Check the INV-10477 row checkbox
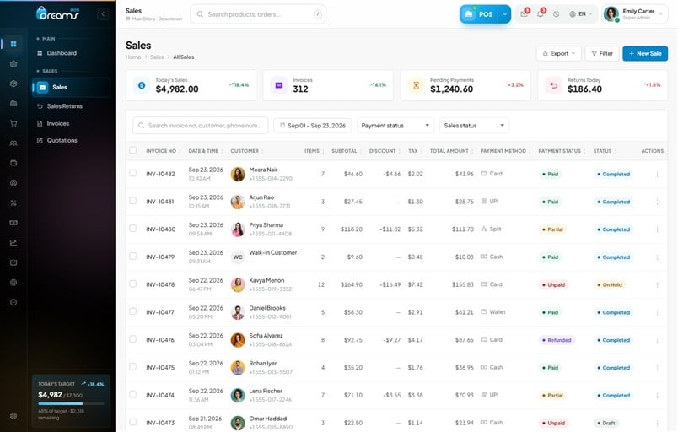The height and width of the screenshot is (432, 678). (x=132, y=311)
